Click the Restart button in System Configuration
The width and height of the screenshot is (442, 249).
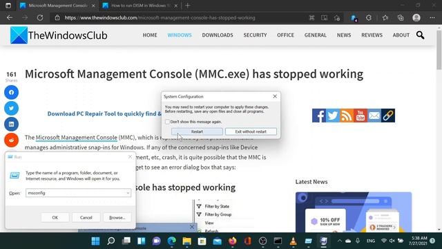(x=197, y=131)
